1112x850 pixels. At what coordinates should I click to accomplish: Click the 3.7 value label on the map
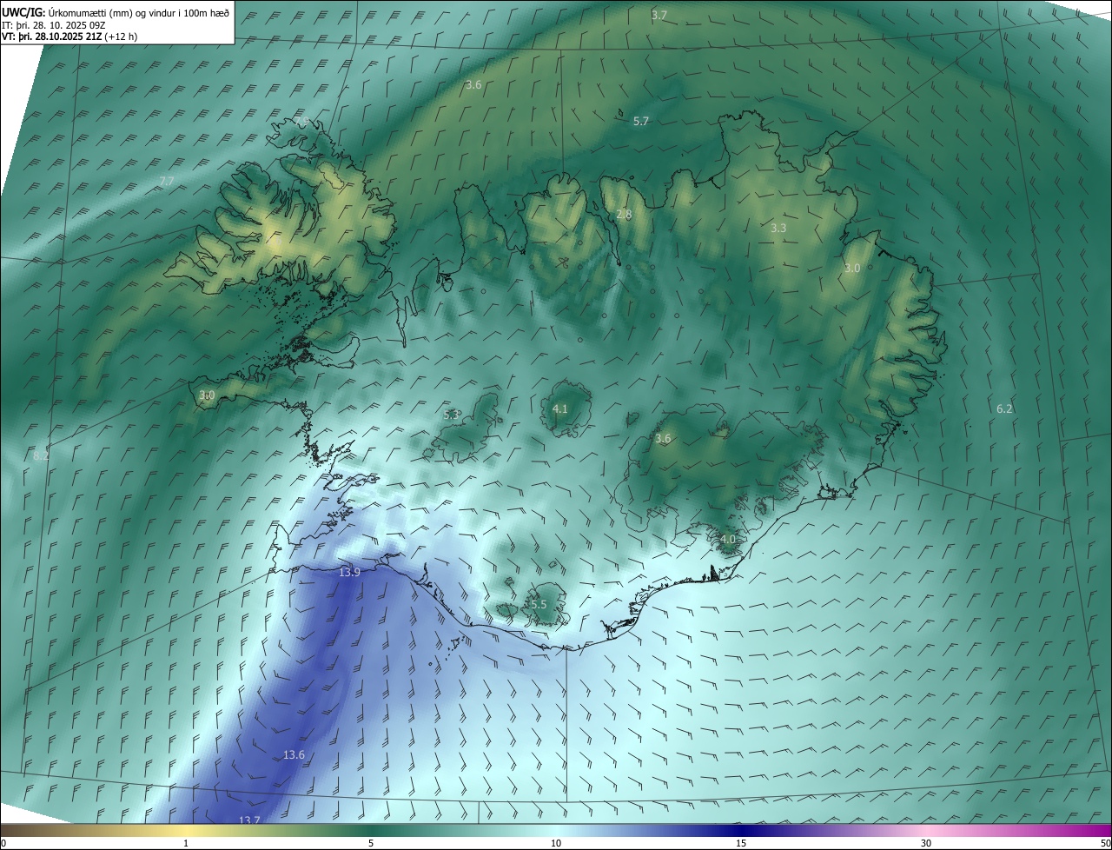659,15
